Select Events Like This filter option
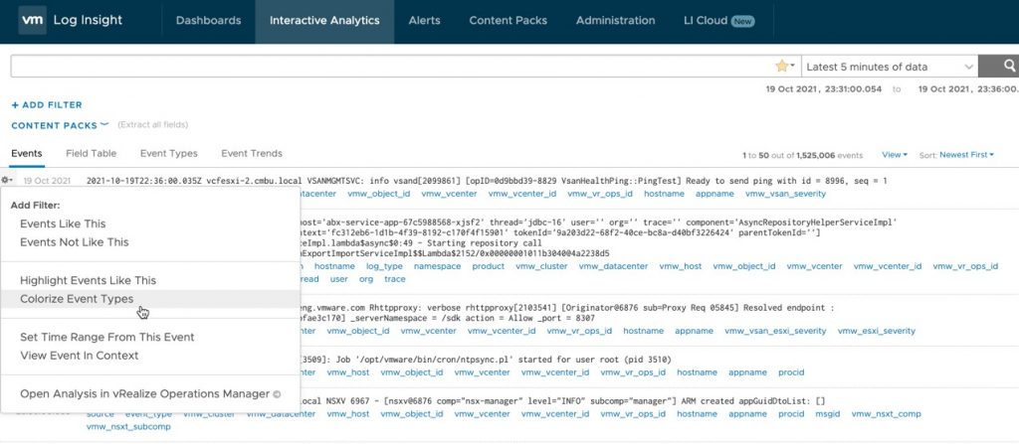This screenshot has height=444, width=1019. [x=63, y=223]
